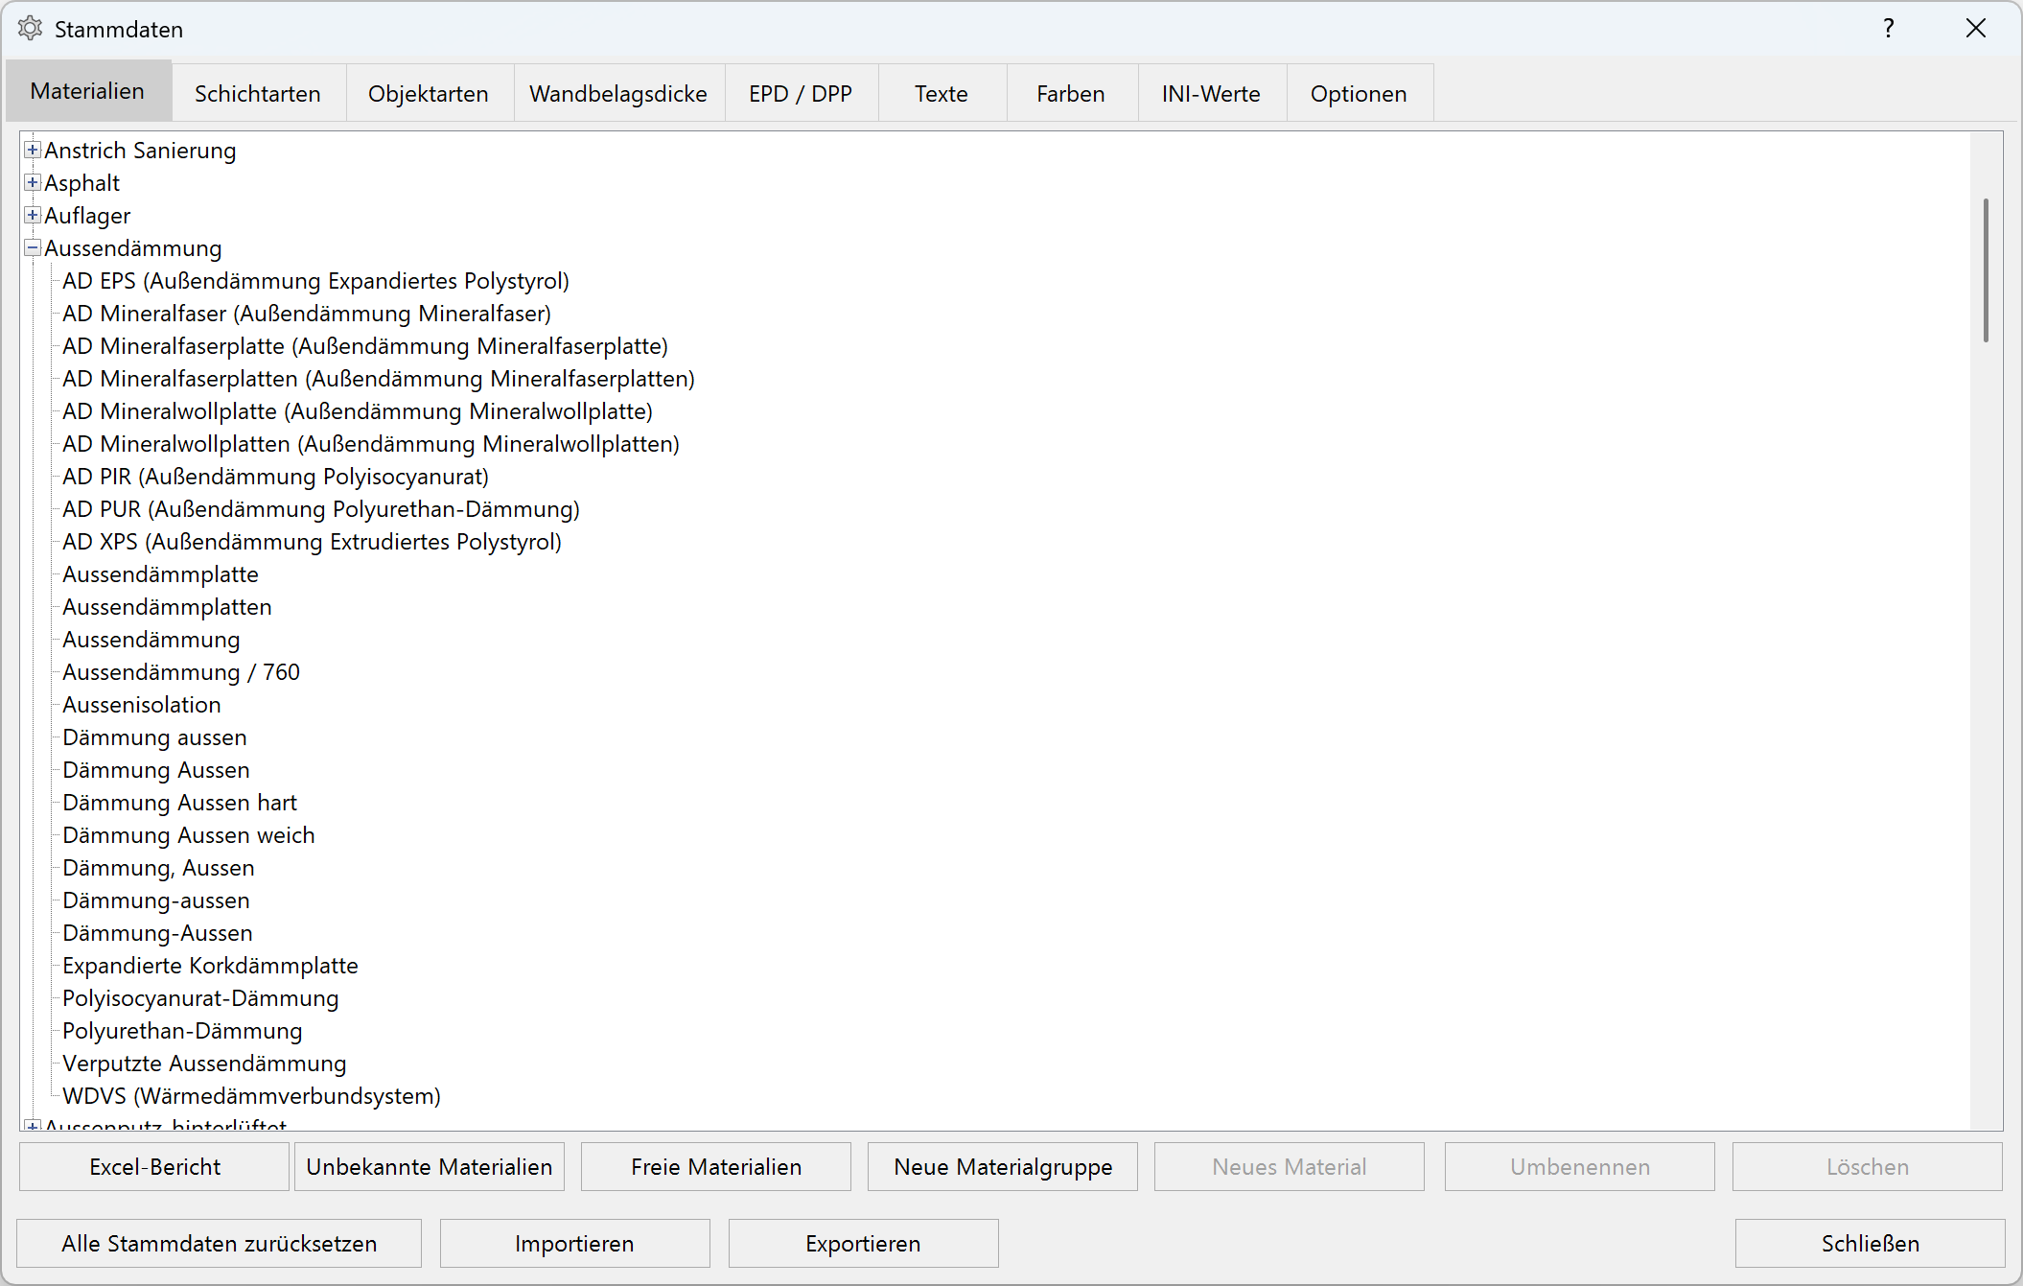This screenshot has width=2023, height=1286.
Task: Select Polyisocyanurat-Dämmung material
Action: click(201, 998)
